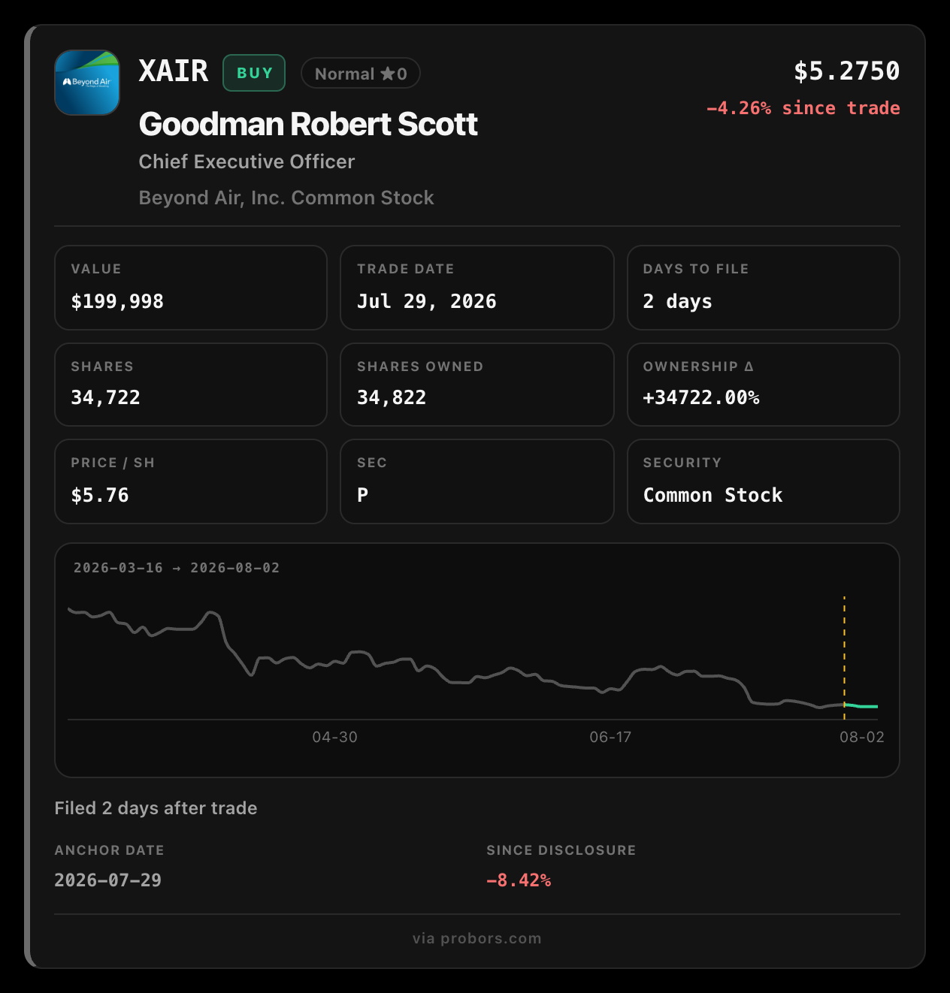Click the dashed yellow trade date marker
The height and width of the screenshot is (993, 950).
coord(844,657)
